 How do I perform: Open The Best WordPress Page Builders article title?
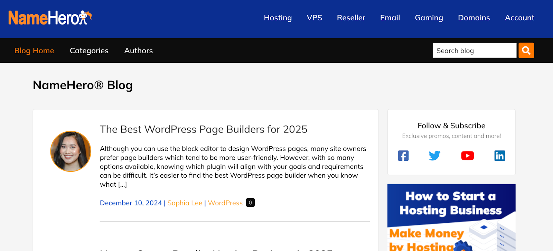[204, 129]
